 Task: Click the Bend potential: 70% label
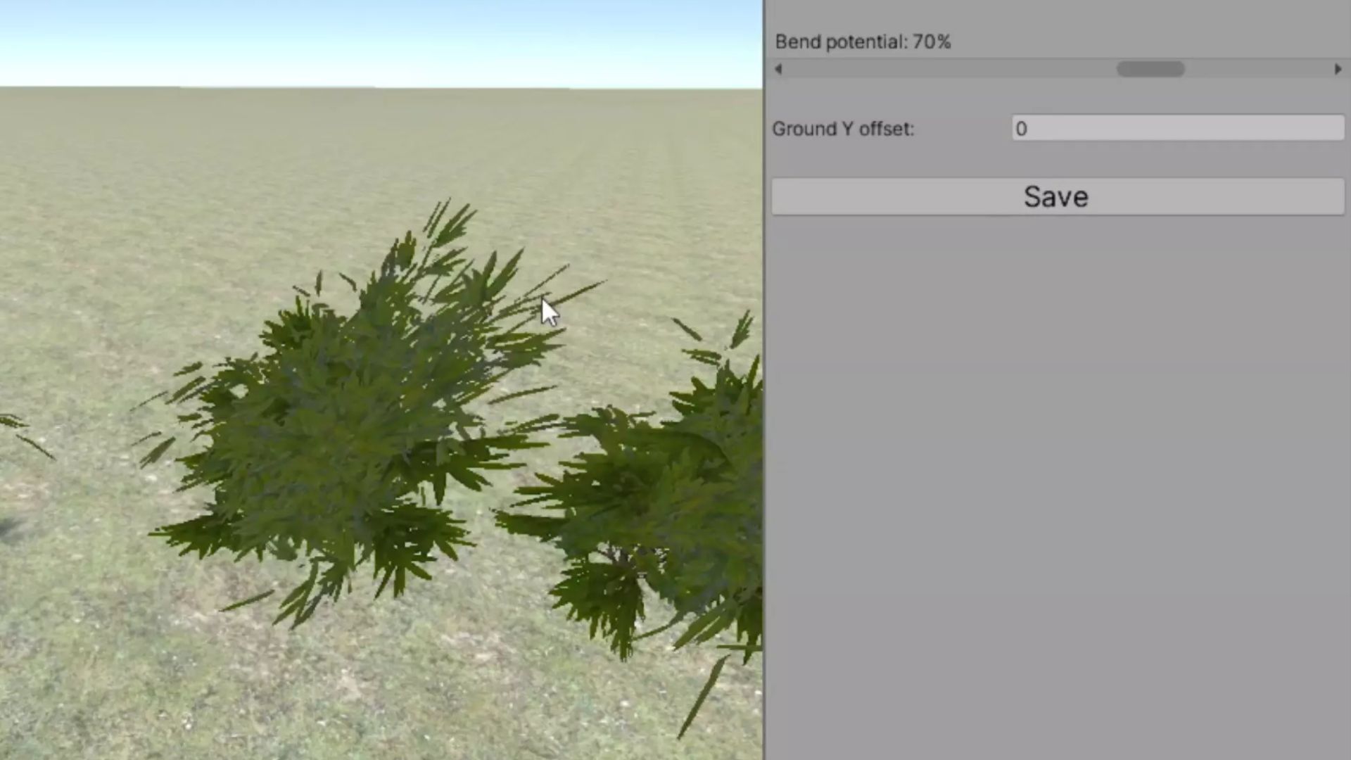tap(863, 42)
